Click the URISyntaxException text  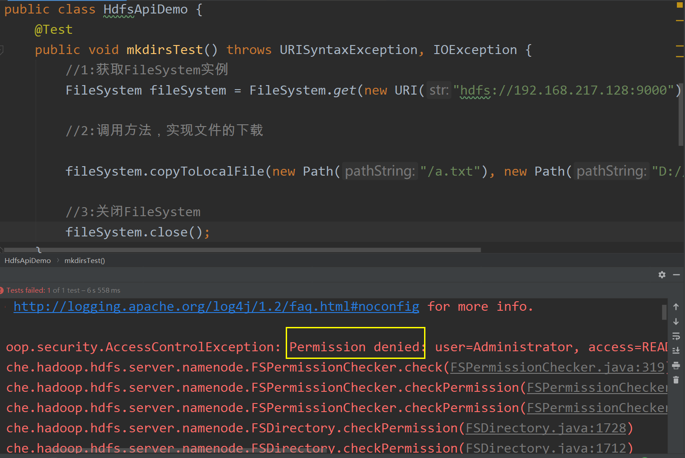tap(348, 50)
